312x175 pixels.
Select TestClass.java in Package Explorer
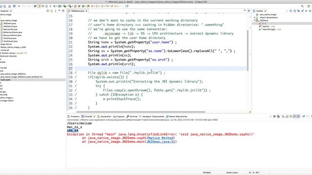pyautogui.click(x=10, y=38)
